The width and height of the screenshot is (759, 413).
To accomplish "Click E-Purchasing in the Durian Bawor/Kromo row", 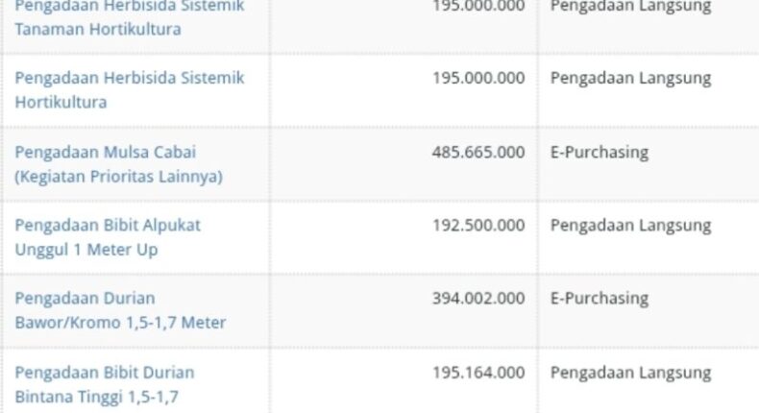I will point(600,299).
